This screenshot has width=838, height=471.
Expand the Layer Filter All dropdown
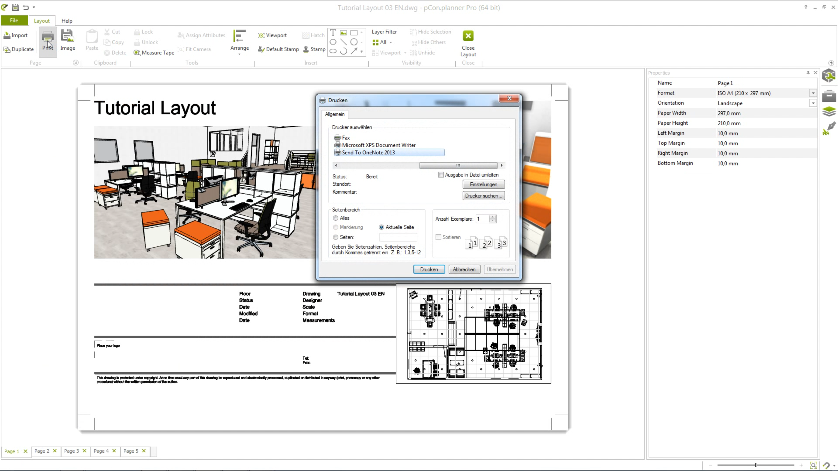coord(392,42)
